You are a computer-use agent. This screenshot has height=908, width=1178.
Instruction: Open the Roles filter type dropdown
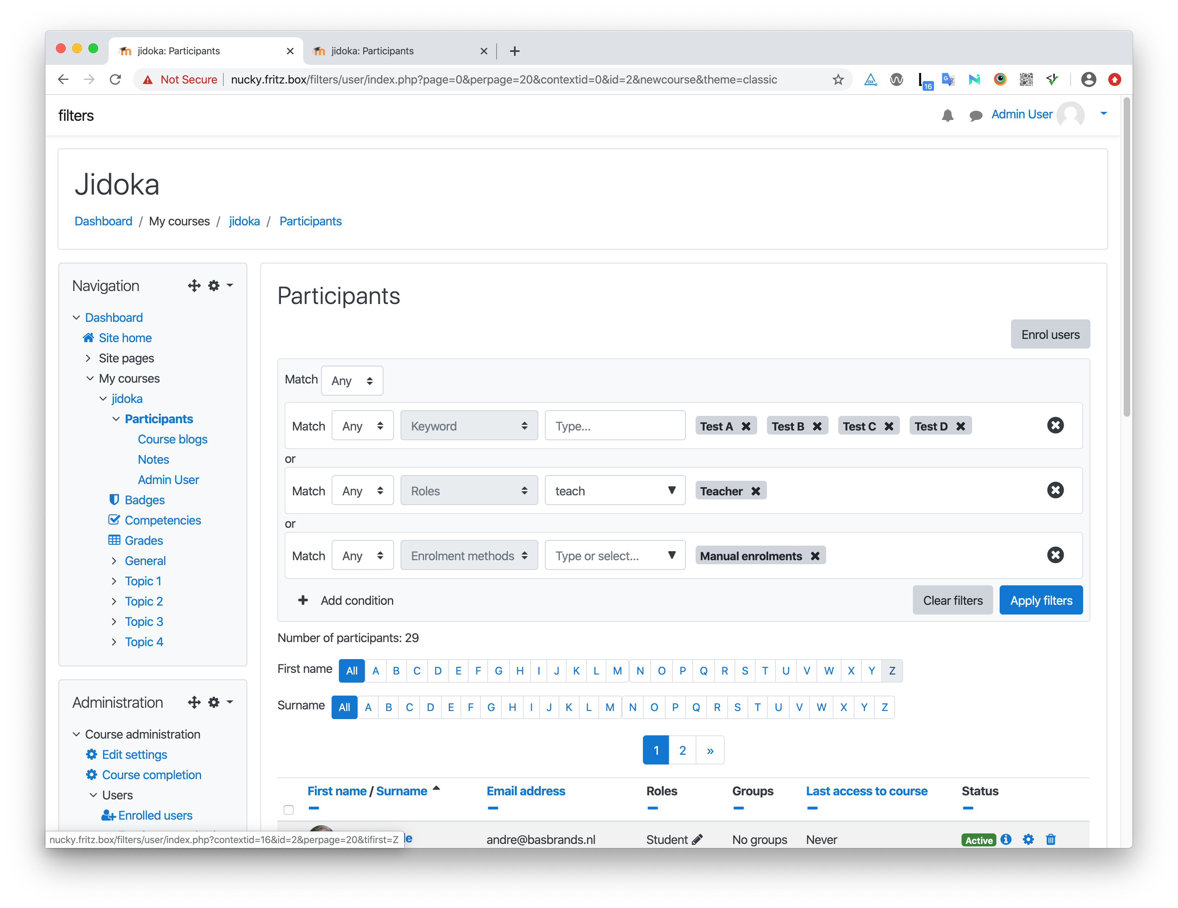469,490
